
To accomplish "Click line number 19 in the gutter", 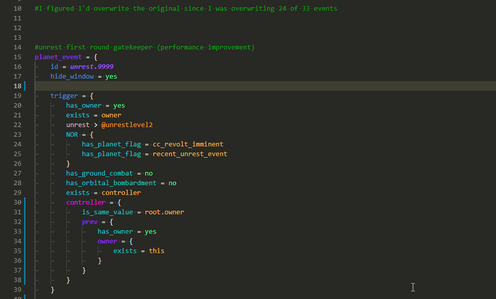I will tap(17, 96).
